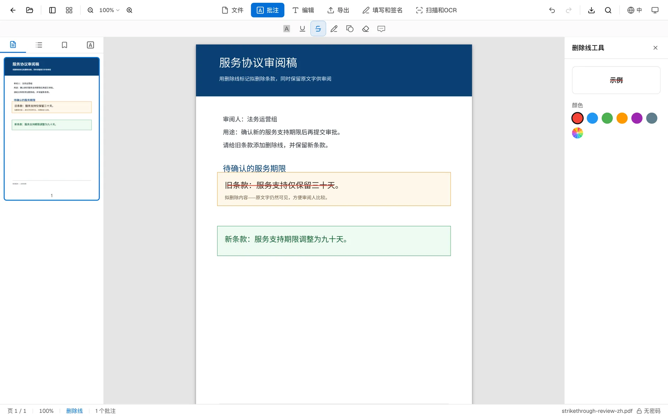Click the 示例 preview box
Image resolution: width=668 pixels, height=417 pixels.
coord(616,80)
